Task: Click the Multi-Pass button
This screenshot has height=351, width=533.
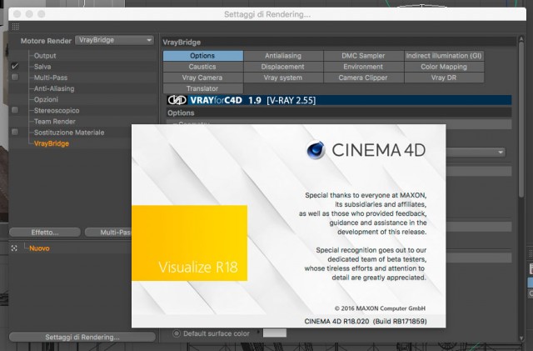Action: pos(108,232)
